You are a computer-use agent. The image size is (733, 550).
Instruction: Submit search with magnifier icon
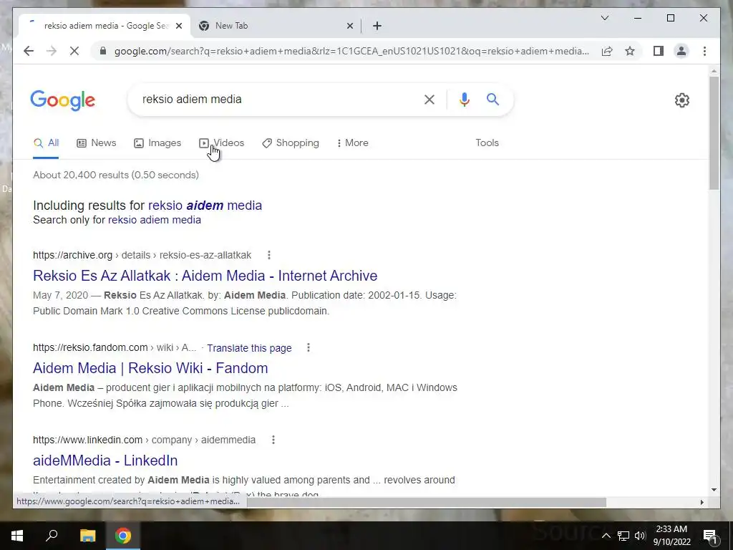point(492,99)
